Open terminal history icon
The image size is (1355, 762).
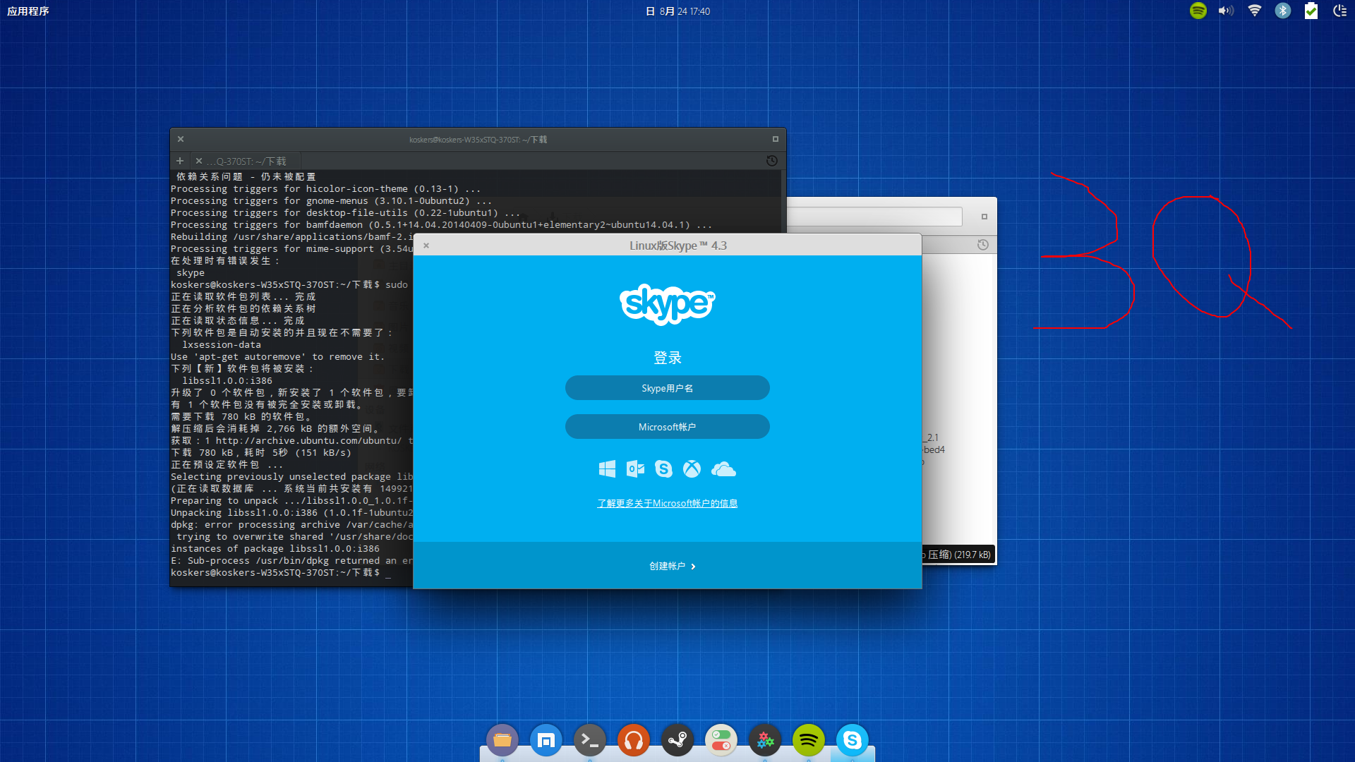pos(772,161)
